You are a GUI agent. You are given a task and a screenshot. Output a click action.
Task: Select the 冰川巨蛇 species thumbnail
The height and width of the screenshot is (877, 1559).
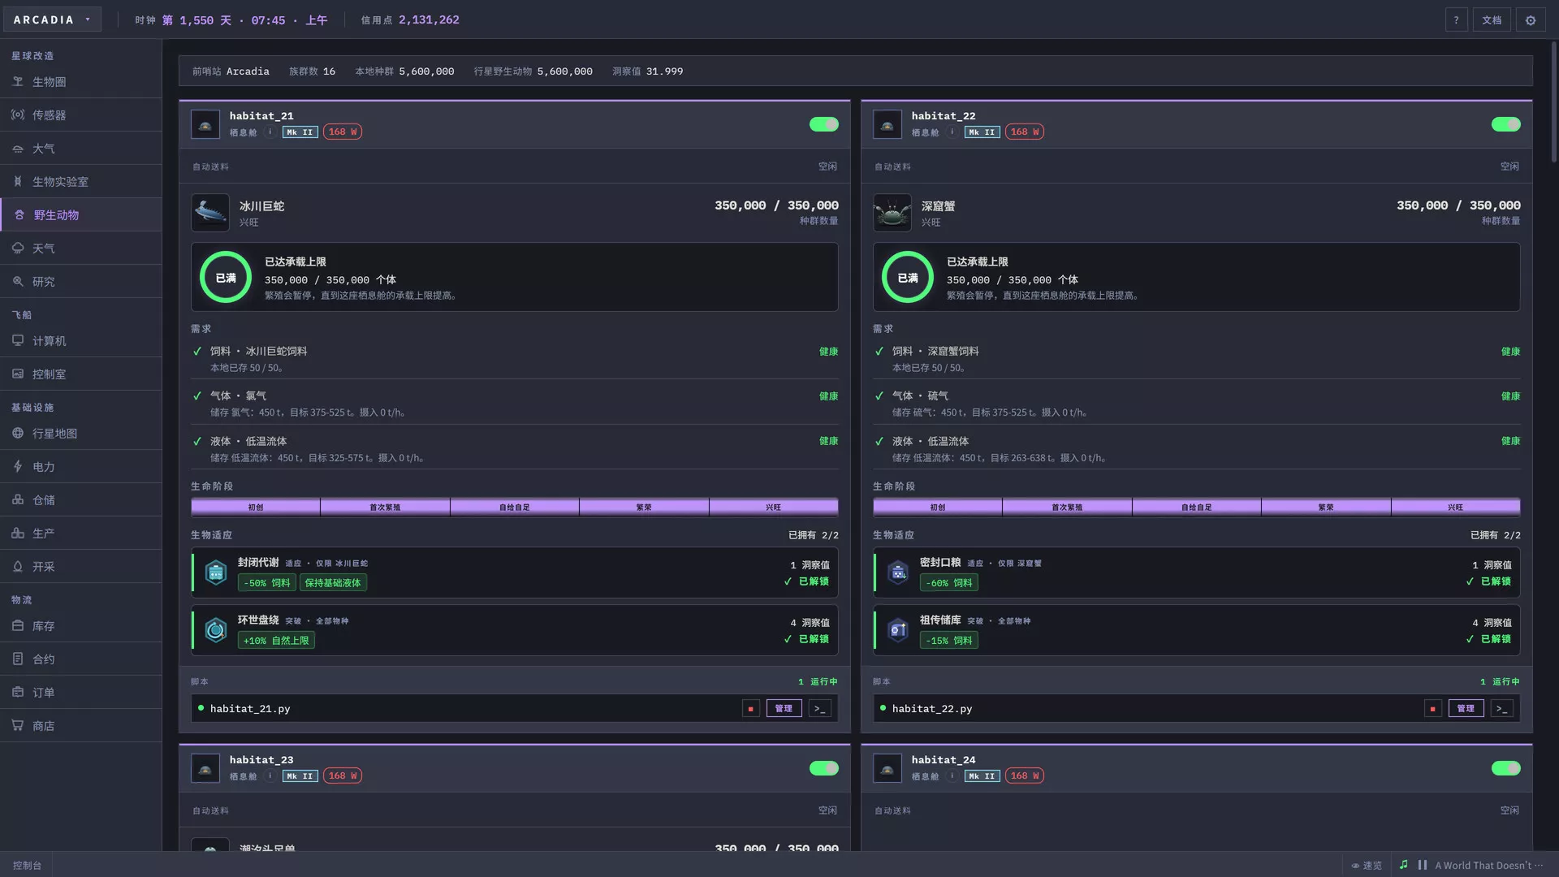[x=209, y=213]
